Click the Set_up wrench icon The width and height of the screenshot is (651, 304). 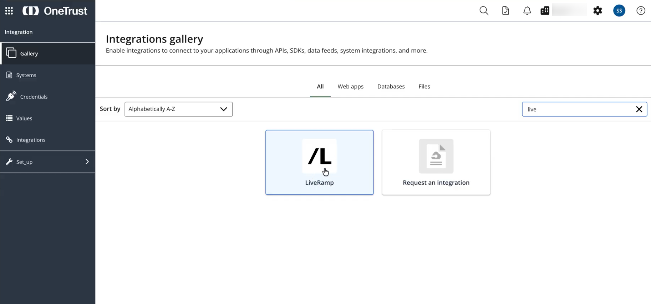click(9, 162)
